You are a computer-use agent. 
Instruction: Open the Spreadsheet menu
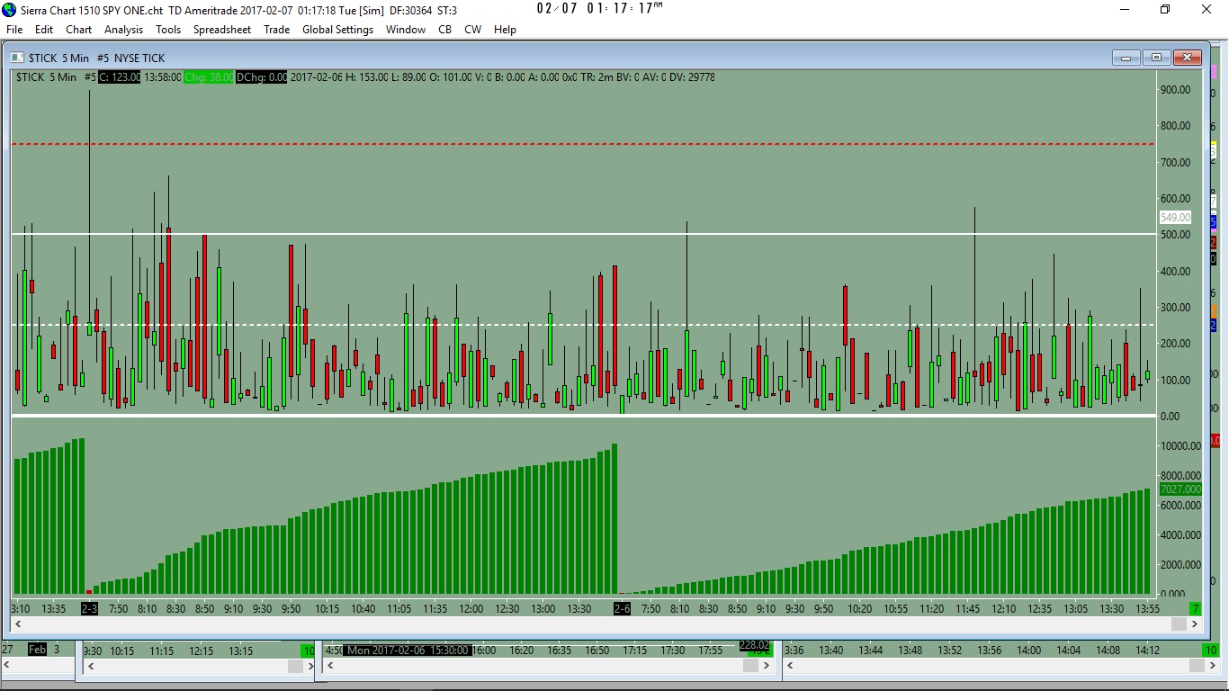coord(222,30)
